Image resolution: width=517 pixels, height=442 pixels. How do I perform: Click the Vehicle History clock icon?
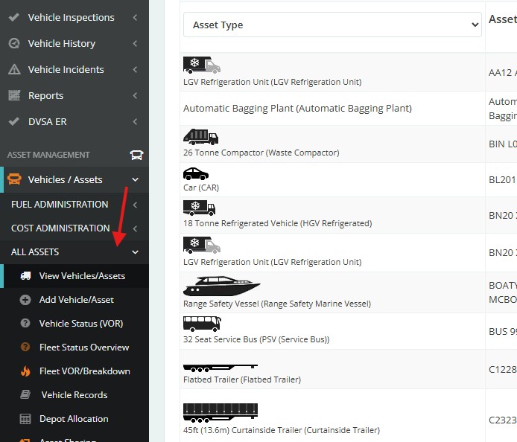point(14,43)
